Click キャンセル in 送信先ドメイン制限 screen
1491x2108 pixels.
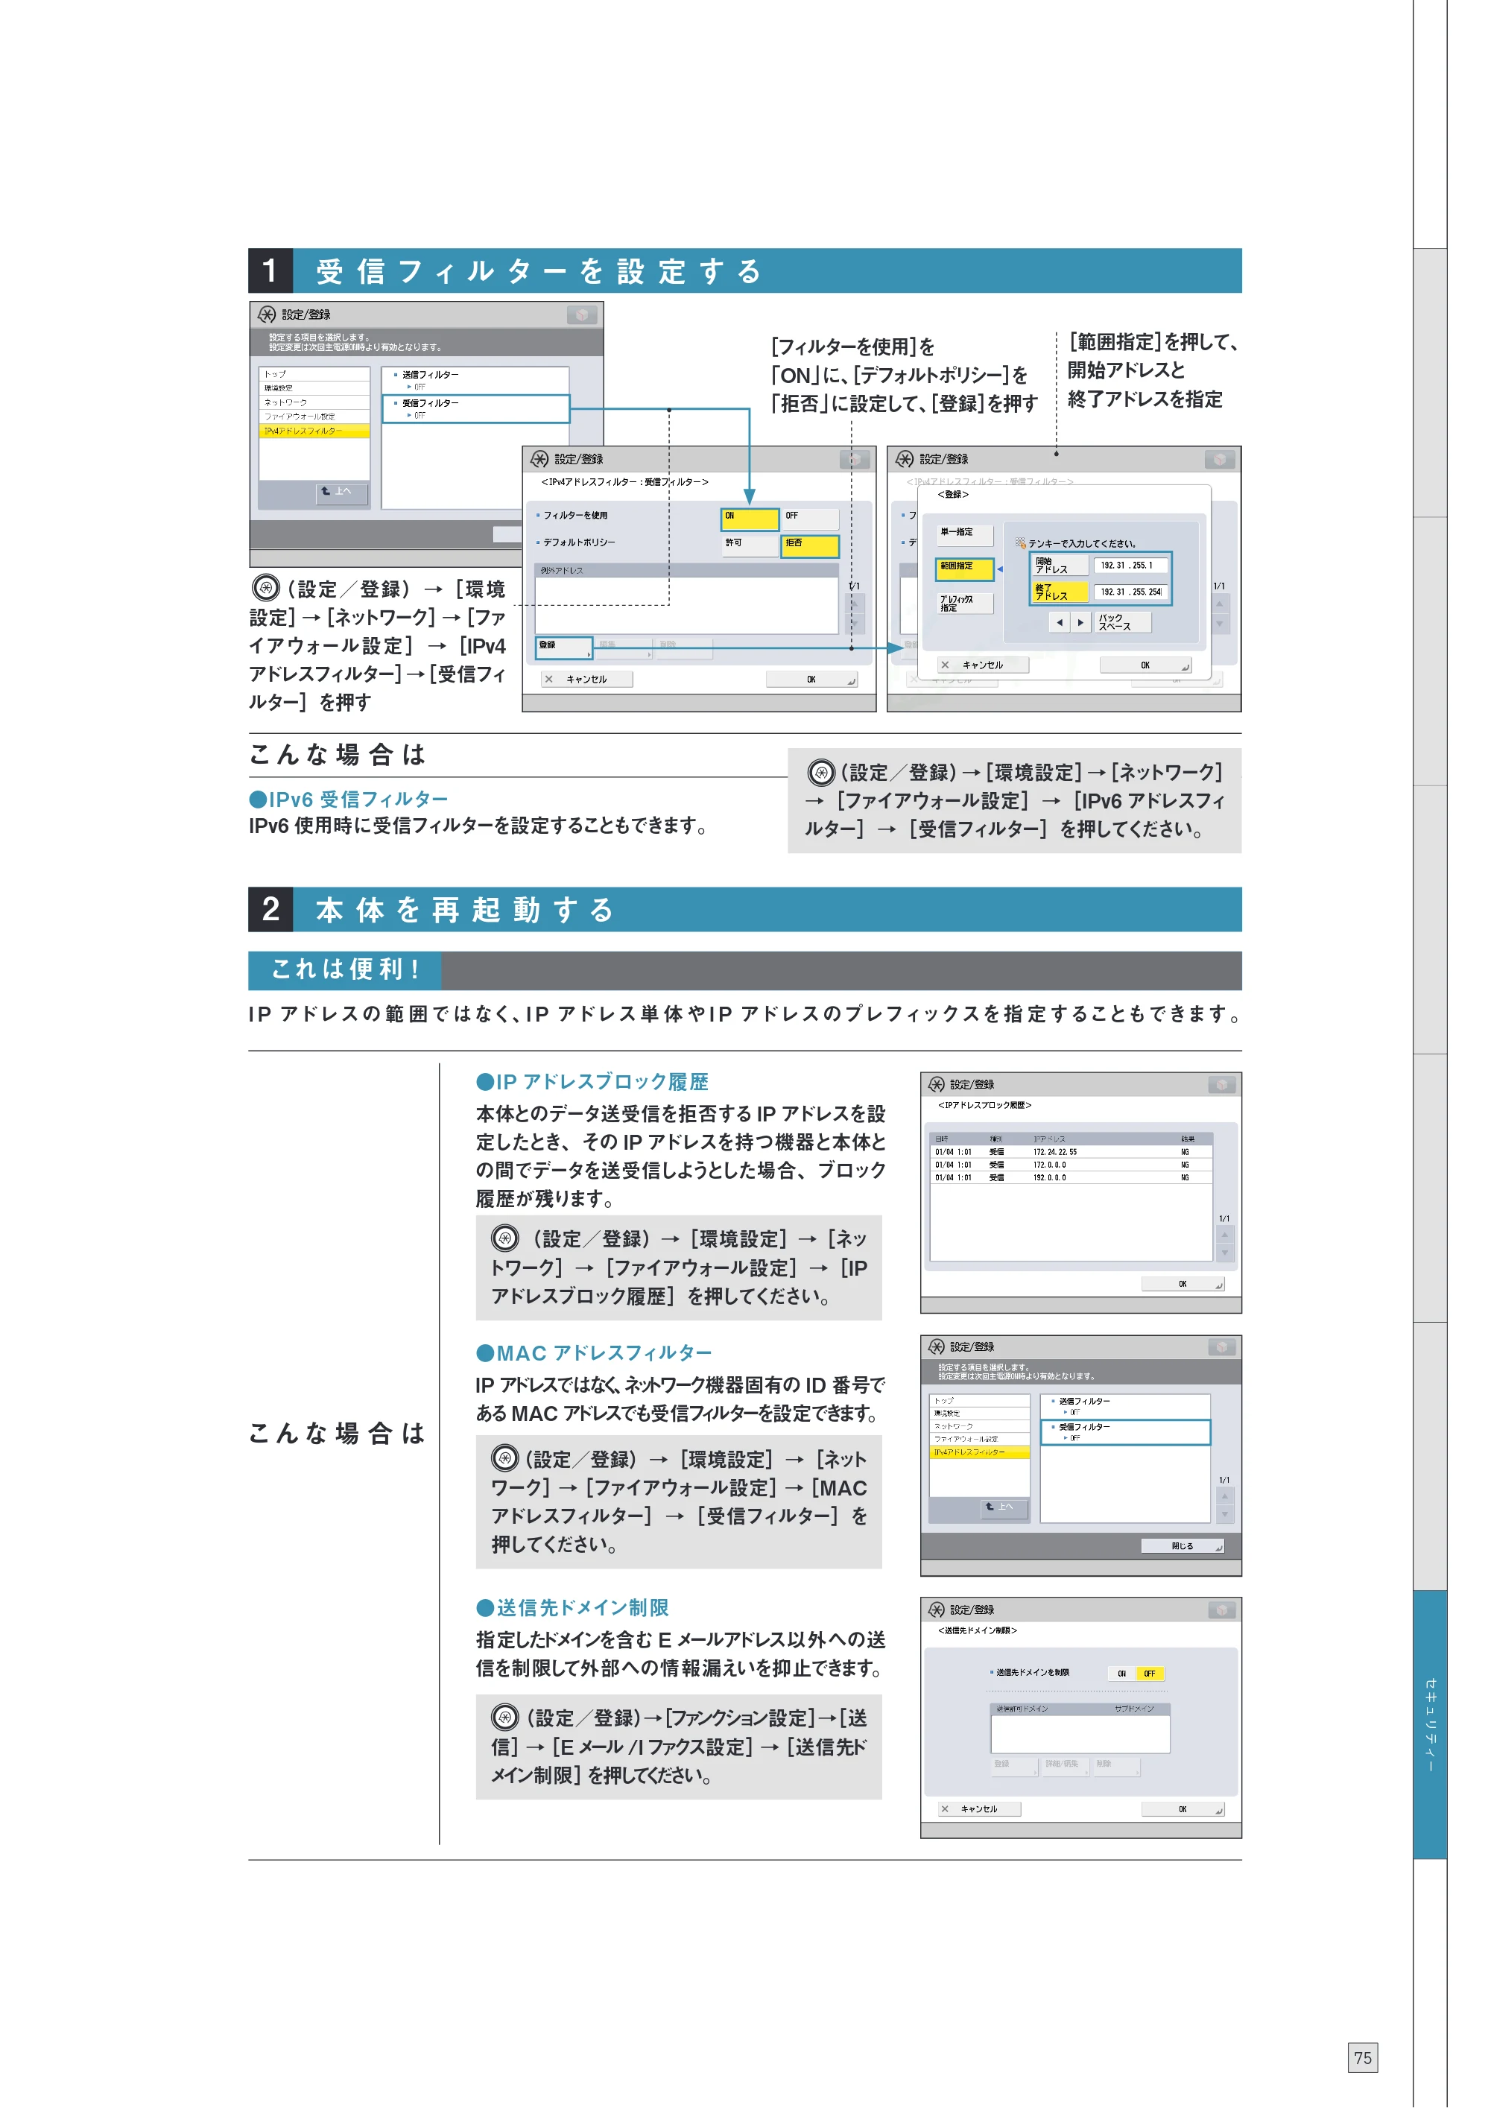coord(980,1808)
